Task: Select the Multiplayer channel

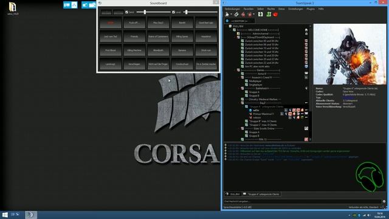Action: (x=255, y=81)
